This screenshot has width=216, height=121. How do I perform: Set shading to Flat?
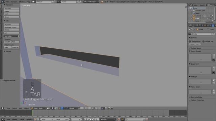(15, 42)
